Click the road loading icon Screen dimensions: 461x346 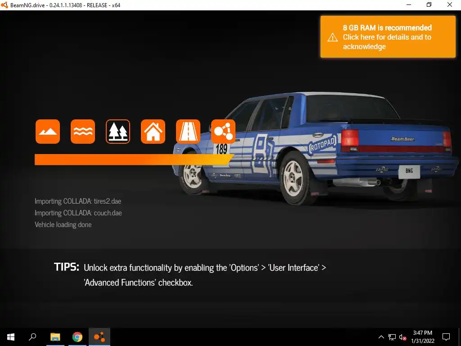pos(188,132)
